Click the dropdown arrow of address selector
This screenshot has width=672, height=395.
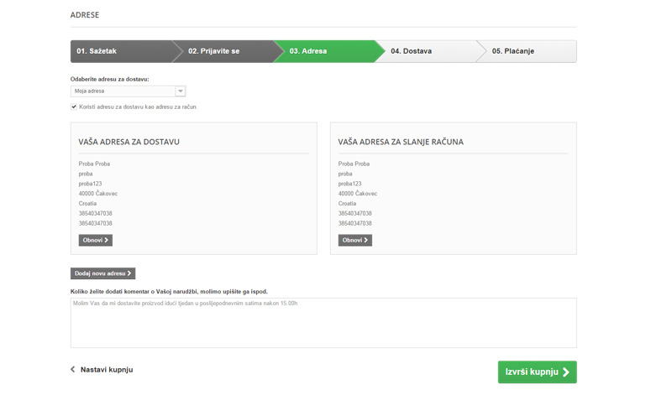(x=181, y=91)
